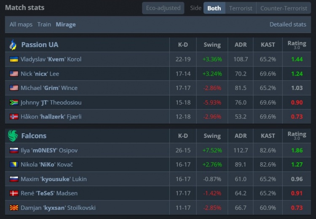
Task: Sort Falcons table by ADR column
Action: coord(241,136)
